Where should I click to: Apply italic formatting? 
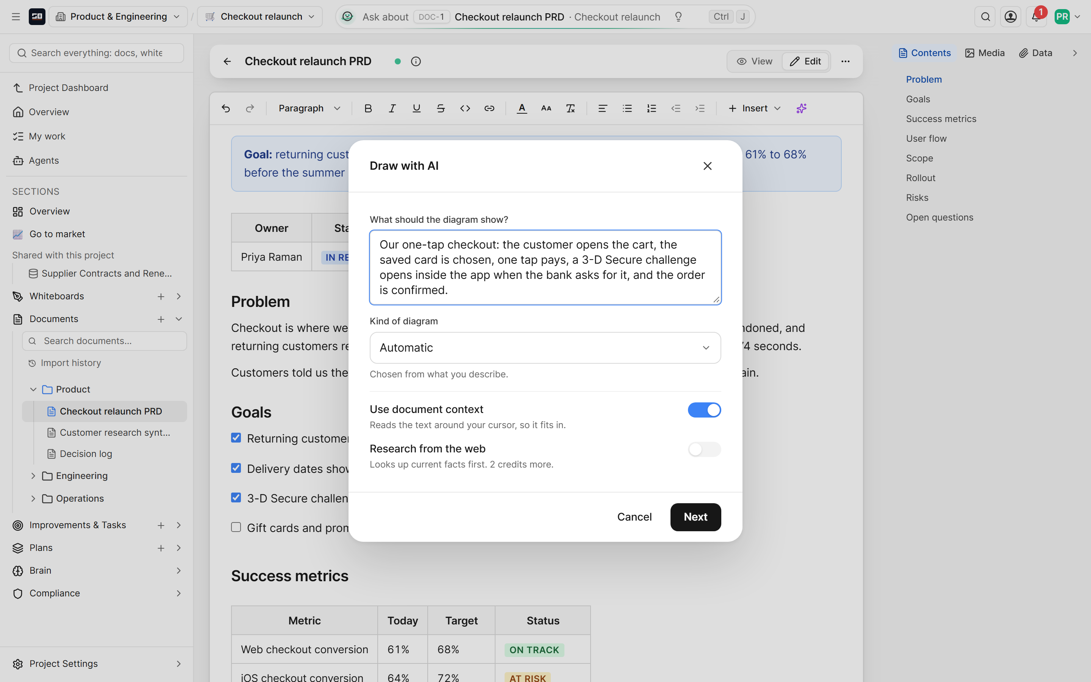point(392,108)
